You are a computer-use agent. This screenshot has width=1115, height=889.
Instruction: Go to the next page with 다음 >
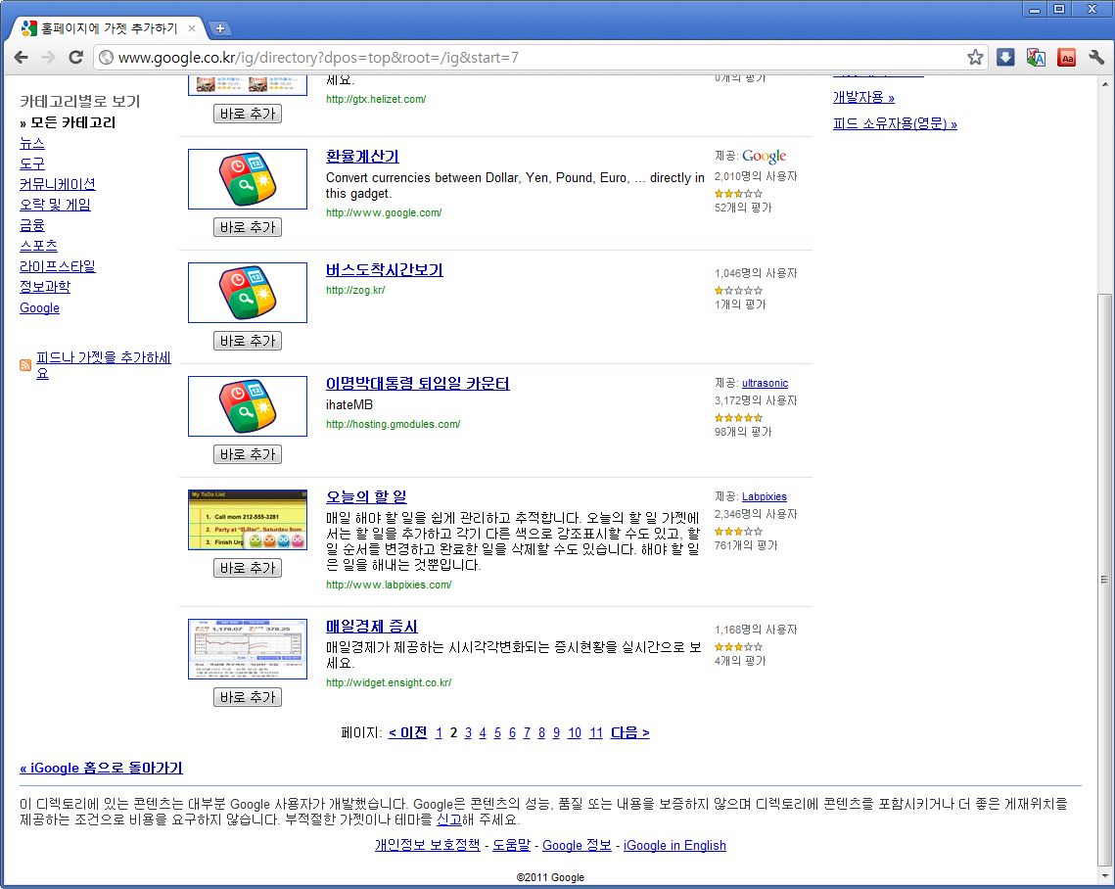pos(630,733)
